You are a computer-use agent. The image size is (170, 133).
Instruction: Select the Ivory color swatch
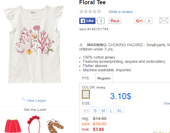[86, 94]
